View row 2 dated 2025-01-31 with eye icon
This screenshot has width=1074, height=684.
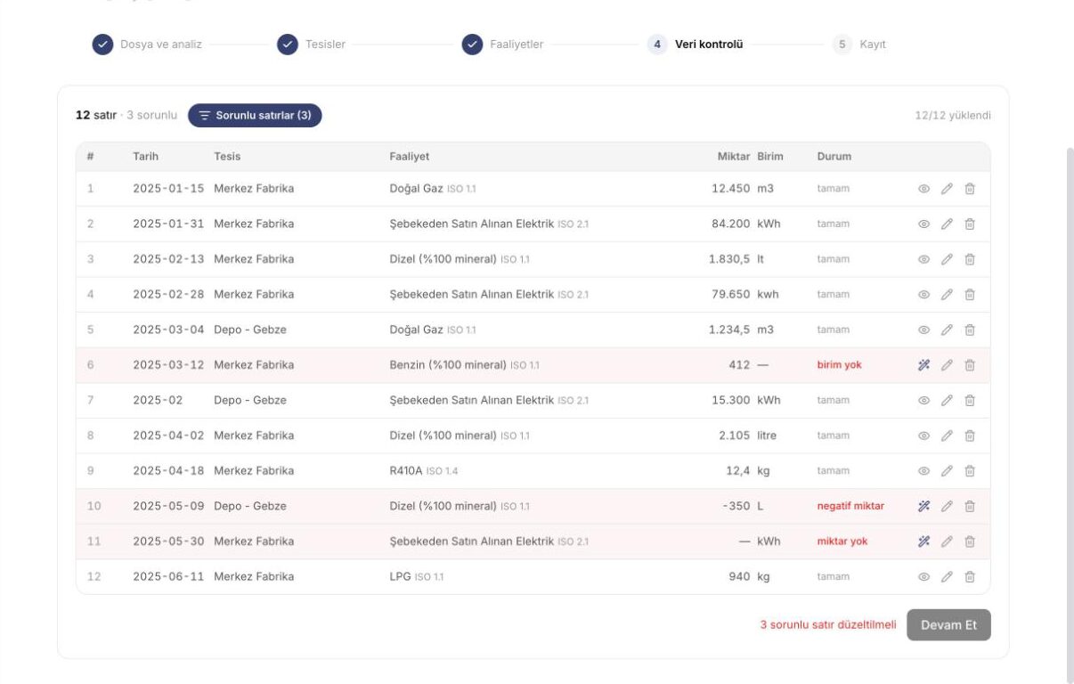click(923, 224)
